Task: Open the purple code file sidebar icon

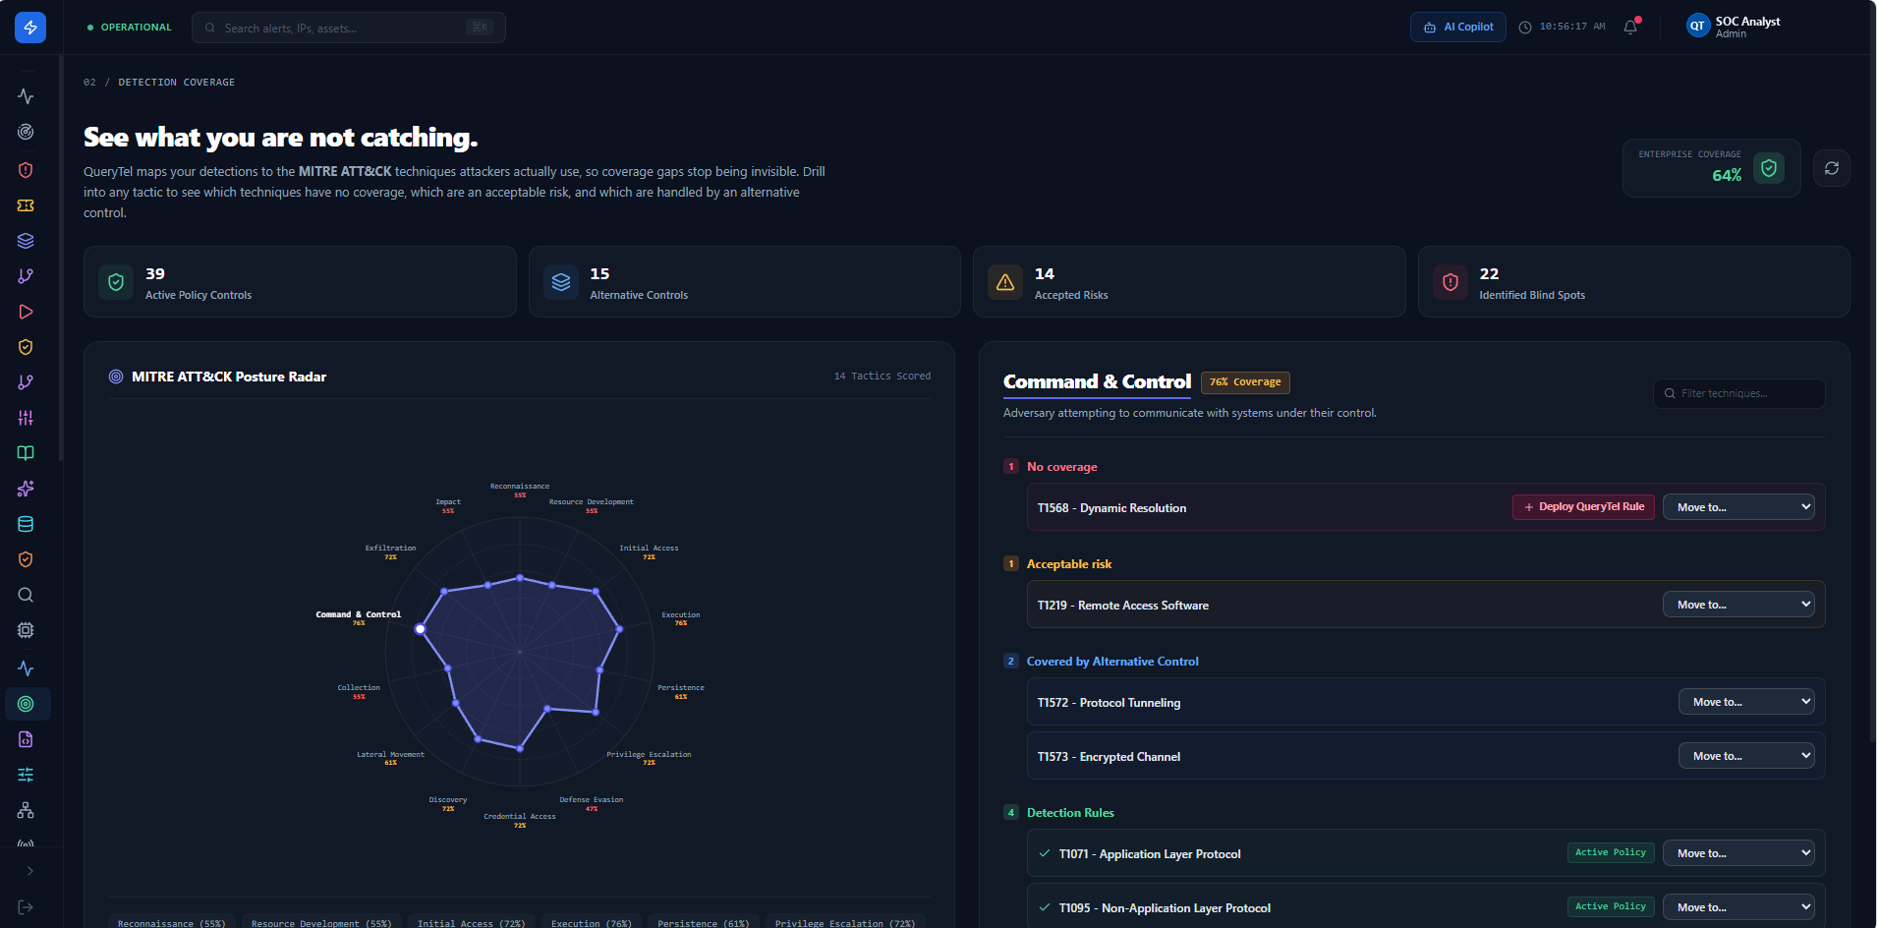Action: tap(26, 739)
